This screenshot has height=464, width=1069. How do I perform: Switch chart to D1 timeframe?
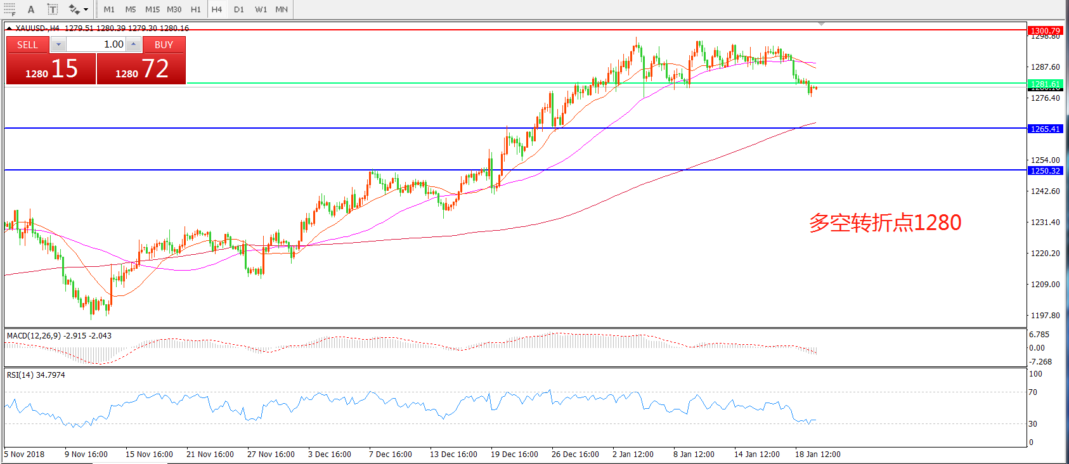click(238, 10)
